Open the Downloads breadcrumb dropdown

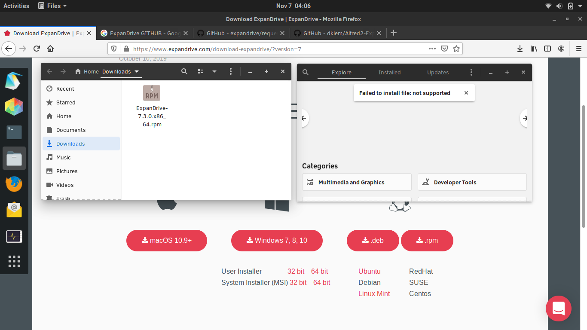121,72
